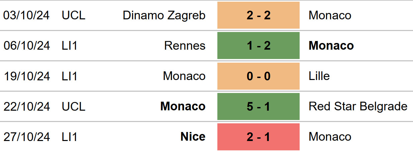Click the bold Nice team name

pyautogui.click(x=193, y=137)
